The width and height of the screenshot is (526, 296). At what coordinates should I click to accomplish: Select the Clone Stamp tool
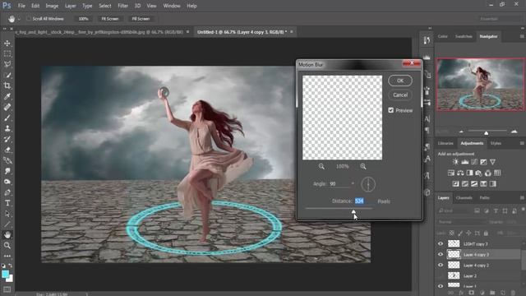(7, 128)
